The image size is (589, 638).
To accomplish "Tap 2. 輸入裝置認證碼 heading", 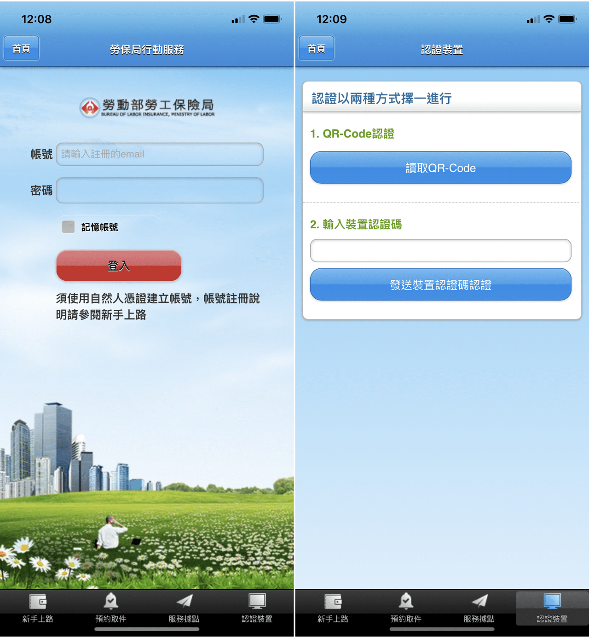I will pos(356,224).
